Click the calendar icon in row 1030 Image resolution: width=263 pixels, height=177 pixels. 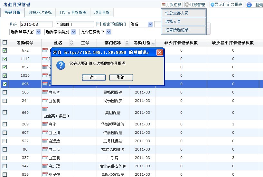45,75
